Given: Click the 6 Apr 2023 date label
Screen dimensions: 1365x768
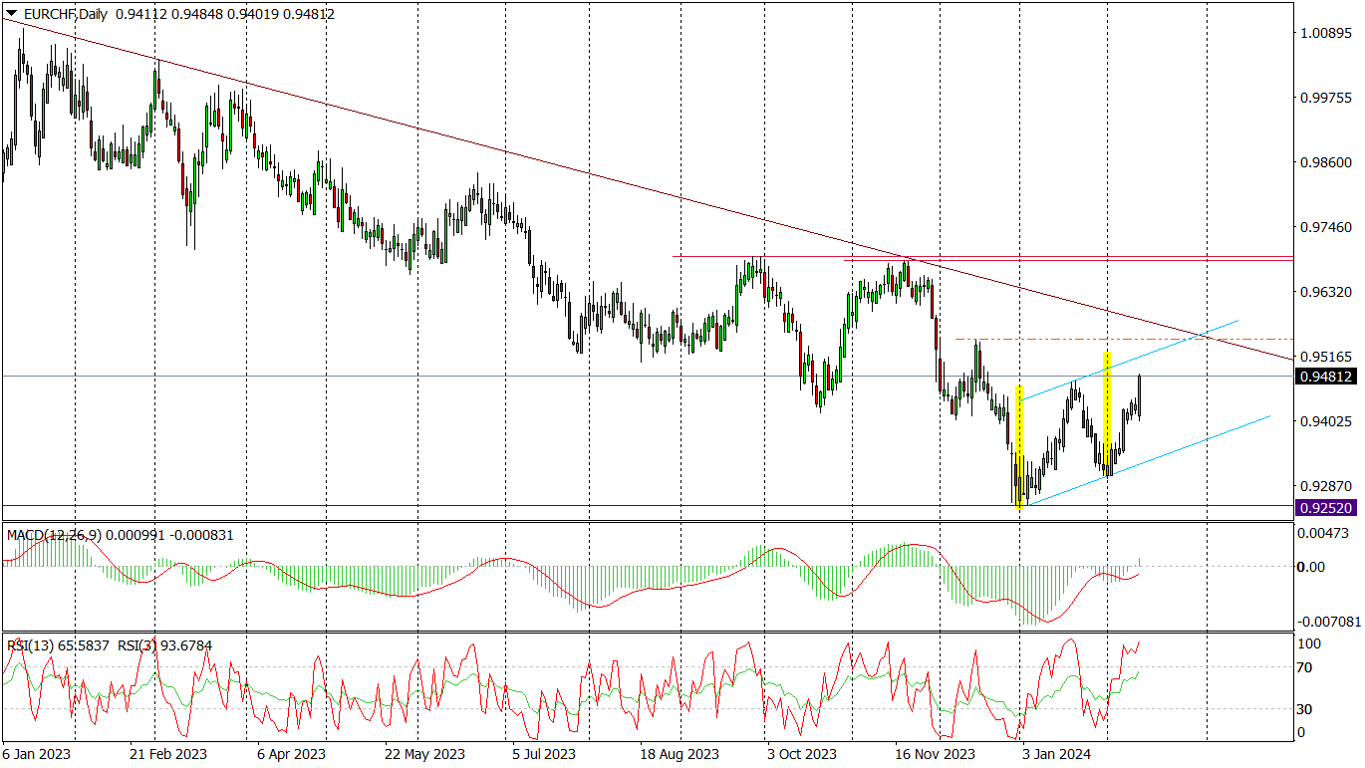Looking at the screenshot, I should 291,754.
